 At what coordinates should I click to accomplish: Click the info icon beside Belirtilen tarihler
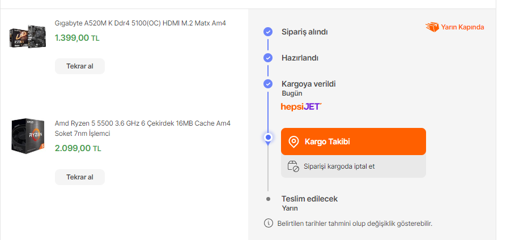tap(269, 223)
